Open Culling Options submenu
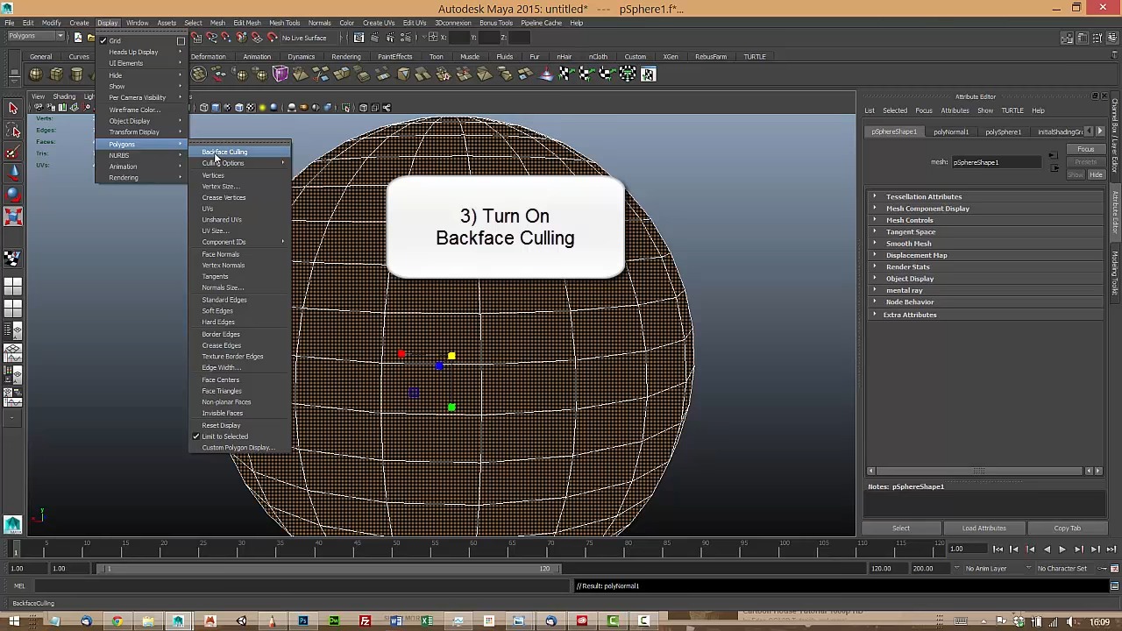 pos(240,163)
